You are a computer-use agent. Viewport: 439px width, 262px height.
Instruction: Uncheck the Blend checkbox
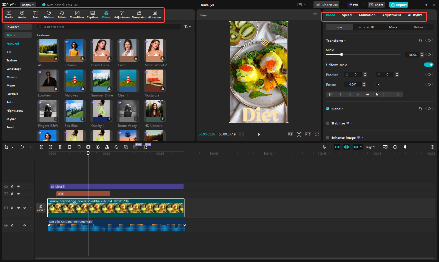(x=328, y=109)
